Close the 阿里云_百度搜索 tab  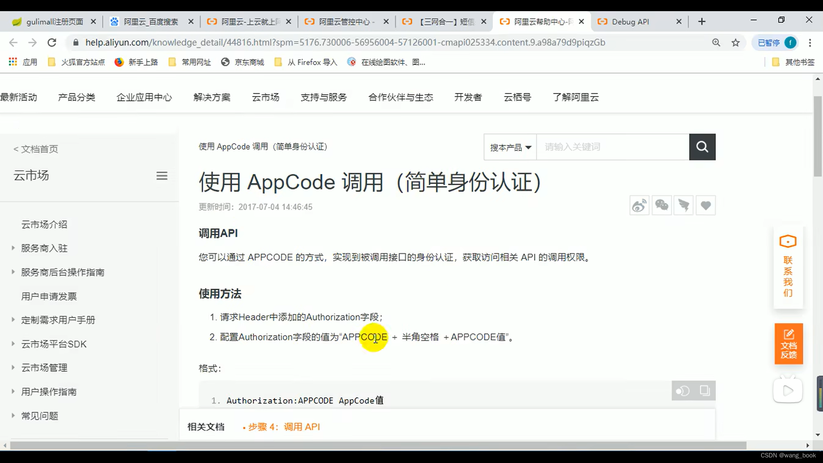coord(191,21)
